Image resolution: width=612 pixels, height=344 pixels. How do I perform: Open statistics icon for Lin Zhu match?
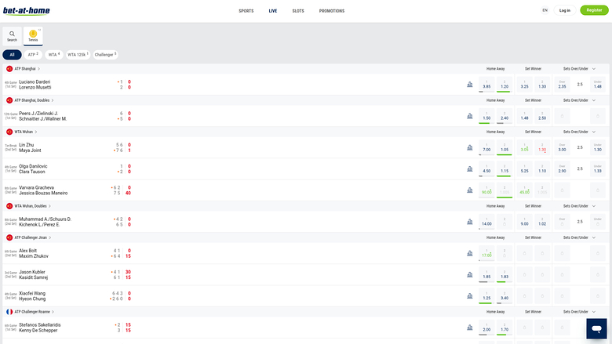(469, 147)
